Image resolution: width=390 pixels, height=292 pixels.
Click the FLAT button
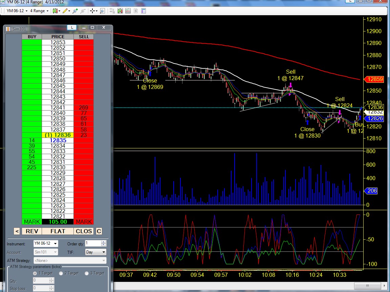point(58,231)
